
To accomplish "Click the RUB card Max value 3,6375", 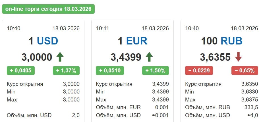I will (249, 100).
